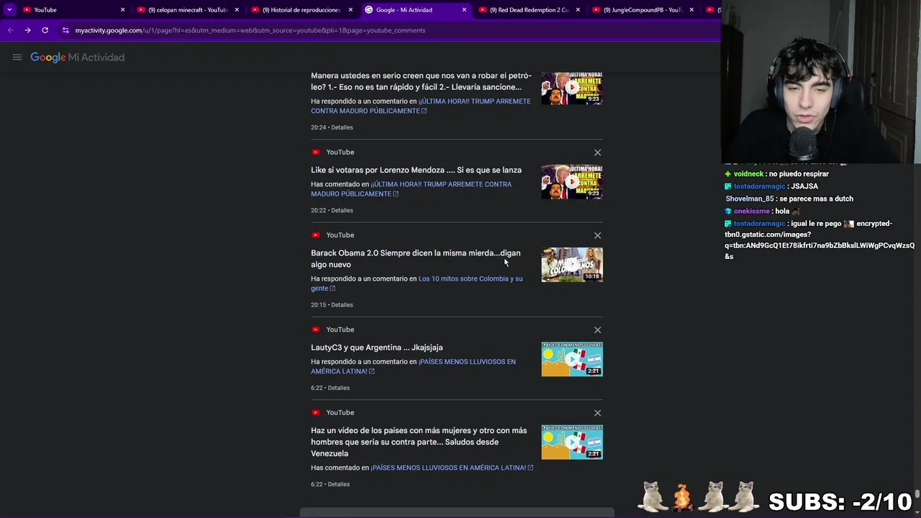The image size is (921, 518).
Task: Delete the Lorenzo Mendoza comment activity
Action: 597,153
